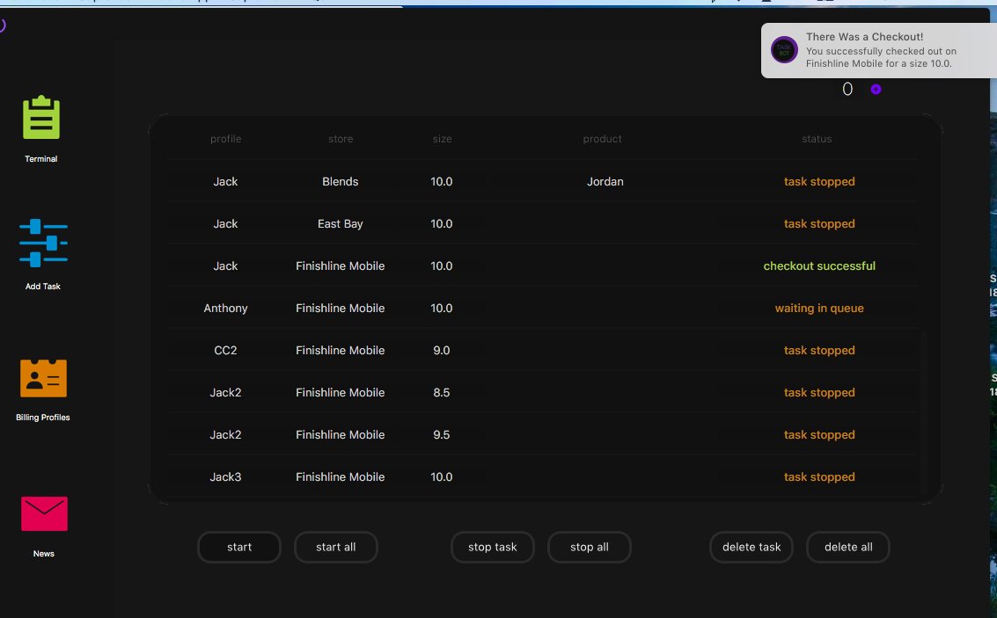This screenshot has height=618, width=997.
Task: Select the Billing Profiles label in sidebar
Action: click(x=42, y=418)
